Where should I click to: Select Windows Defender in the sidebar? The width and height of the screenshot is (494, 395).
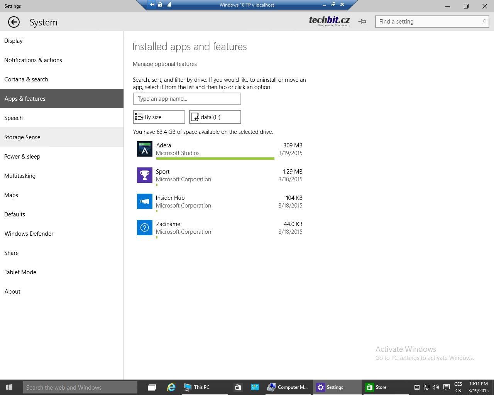point(29,234)
